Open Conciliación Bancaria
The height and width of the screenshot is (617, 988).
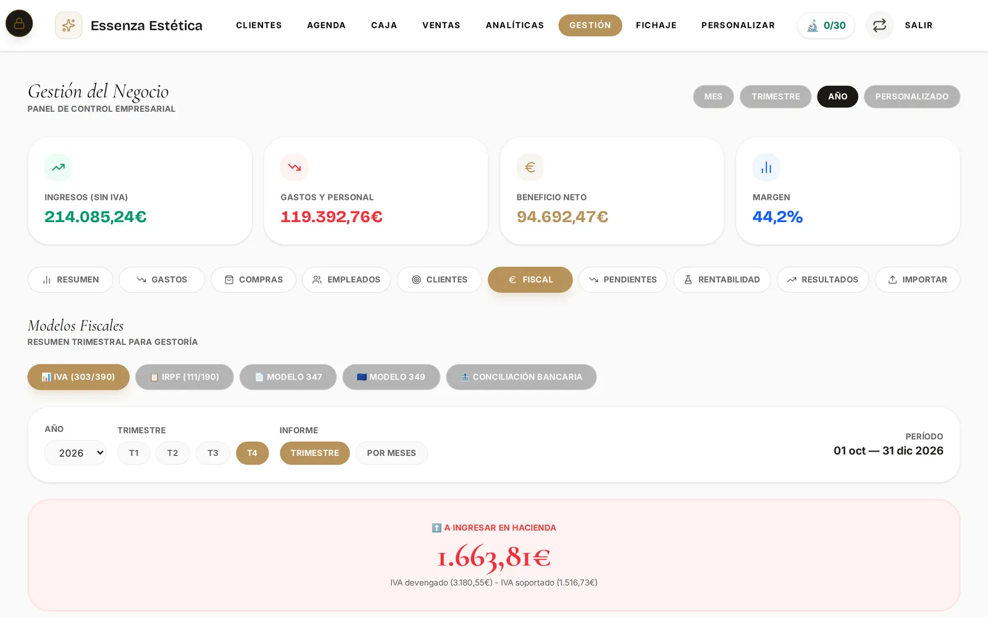pyautogui.click(x=522, y=377)
